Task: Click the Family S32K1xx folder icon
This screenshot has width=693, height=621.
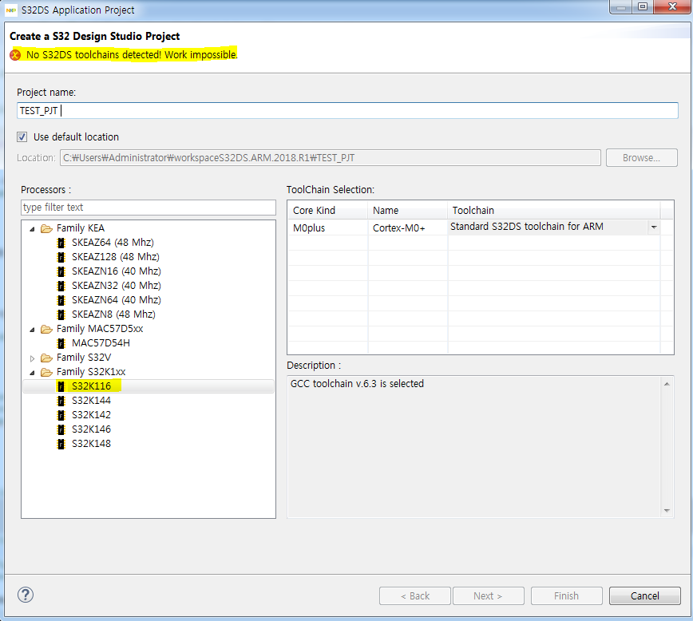Action: click(x=46, y=372)
